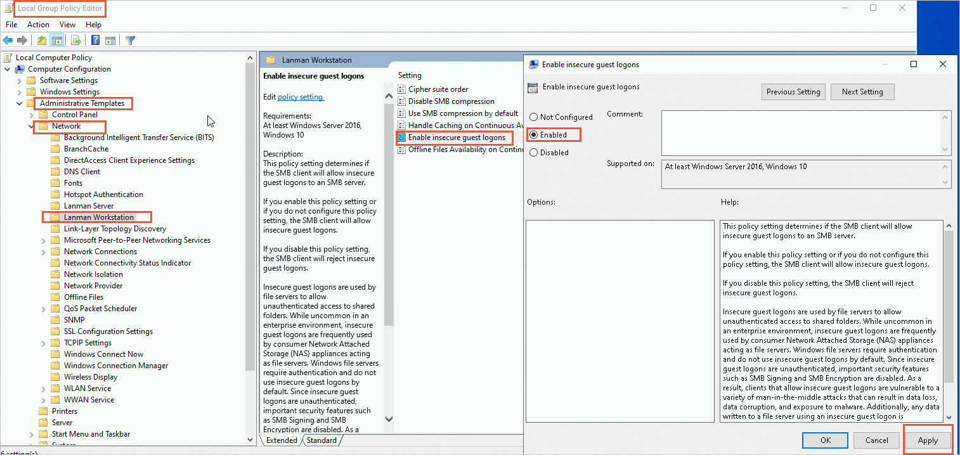Expand the Network Connections folder
The height and width of the screenshot is (455, 960).
[x=43, y=252]
